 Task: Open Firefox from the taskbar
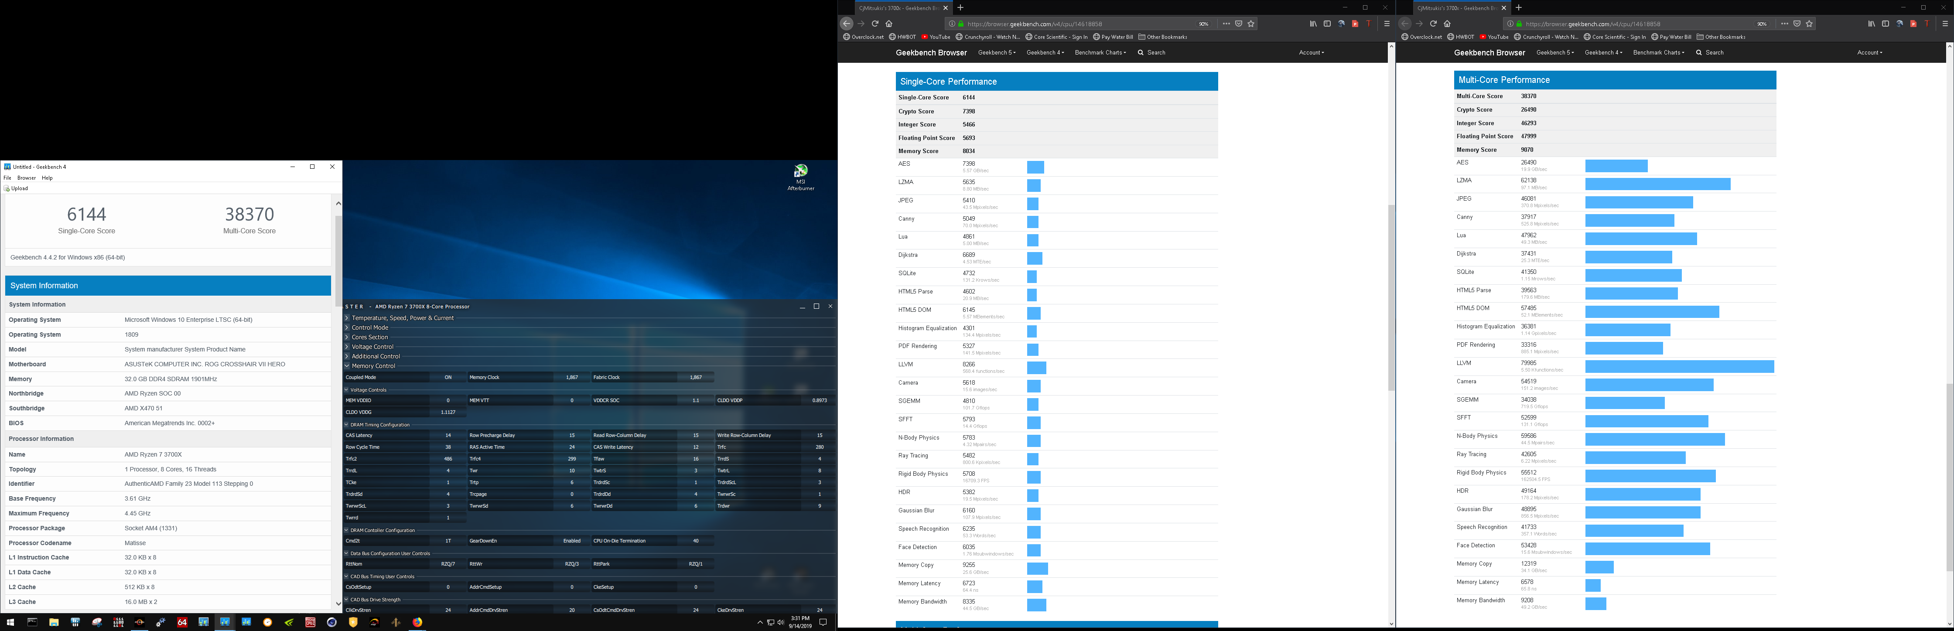(x=417, y=622)
